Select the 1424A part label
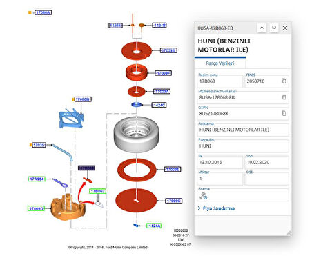Image resolution: width=312 pixels, height=258 pixels. click(154, 226)
